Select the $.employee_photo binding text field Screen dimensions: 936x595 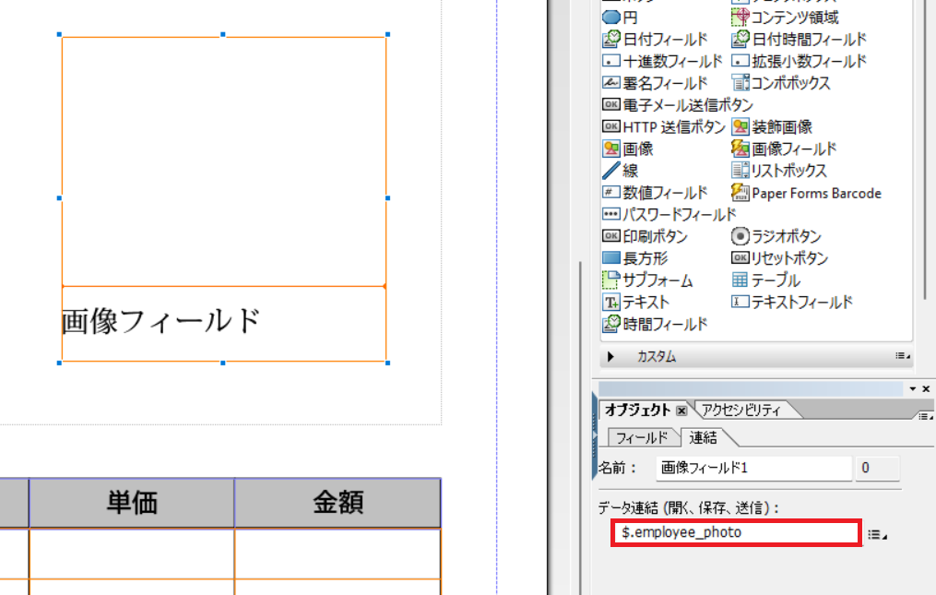tap(733, 532)
